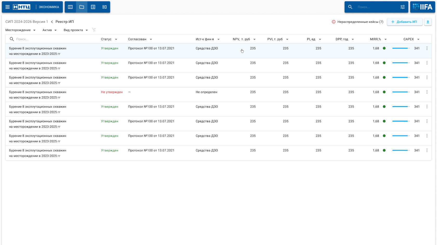Screen dimensions: 437x245
Task: Click the dash Согласован cell in Не утвержден row
Action: [x=129, y=92]
